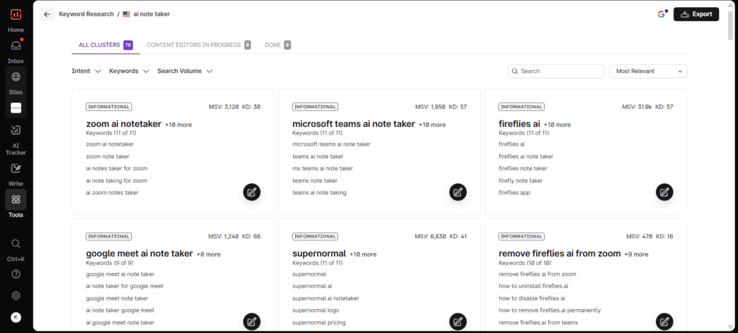Select the keyword 'teams ai note taking'

[x=319, y=193]
